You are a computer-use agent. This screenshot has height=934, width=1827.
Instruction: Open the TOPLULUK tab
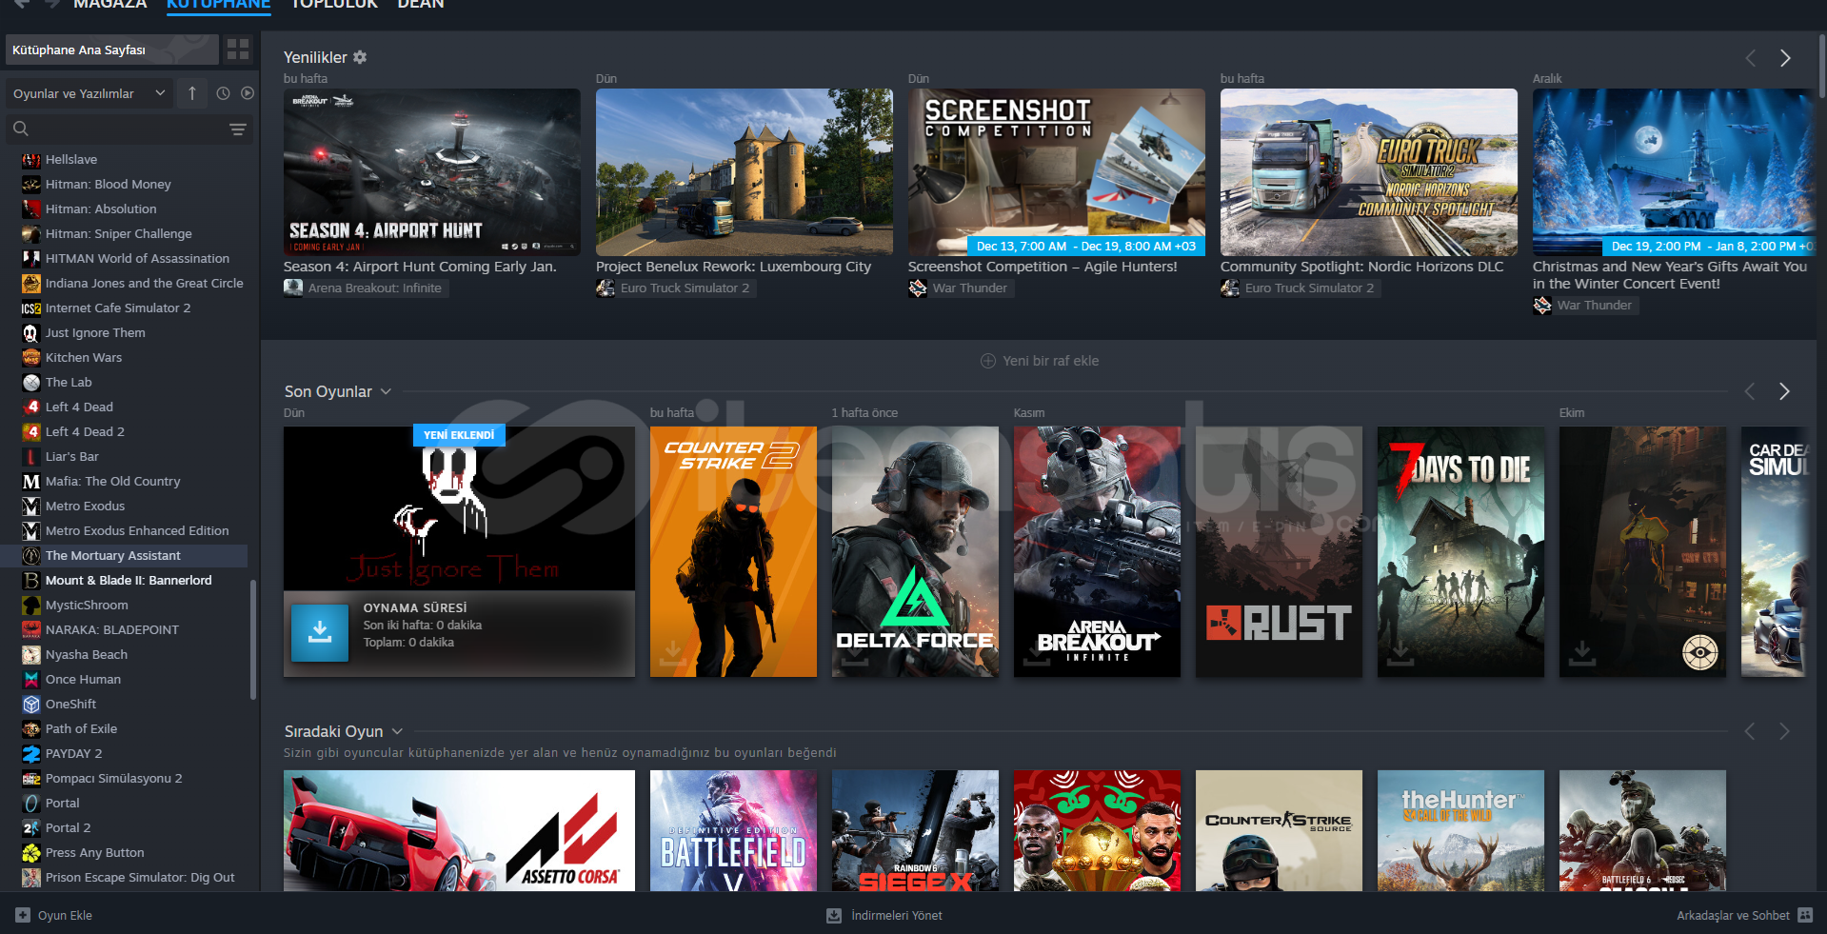334,5
